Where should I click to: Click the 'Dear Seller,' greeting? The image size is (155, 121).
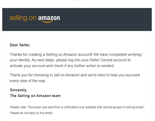coord(20,45)
